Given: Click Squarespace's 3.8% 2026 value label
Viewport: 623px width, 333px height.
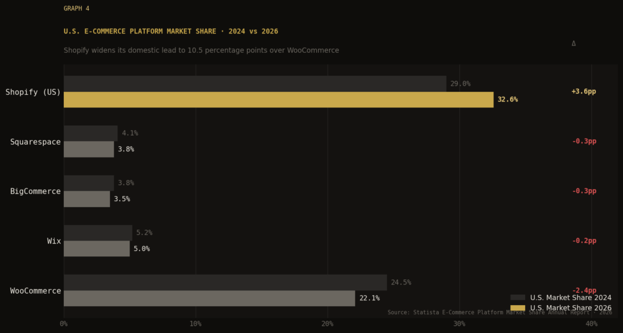Looking at the screenshot, I should coord(126,149).
